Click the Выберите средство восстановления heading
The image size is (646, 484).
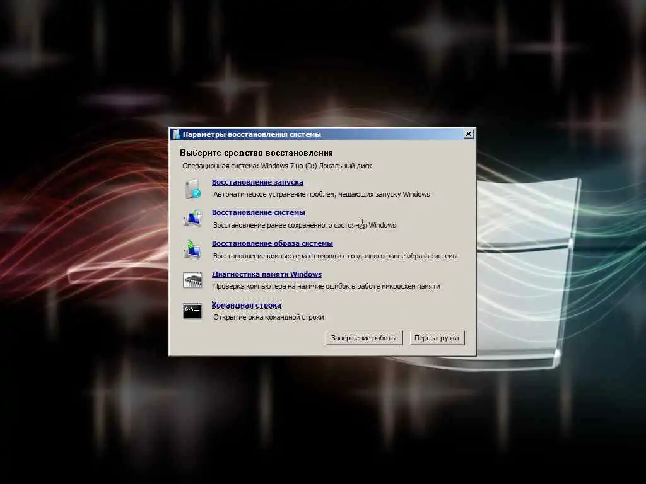click(256, 153)
